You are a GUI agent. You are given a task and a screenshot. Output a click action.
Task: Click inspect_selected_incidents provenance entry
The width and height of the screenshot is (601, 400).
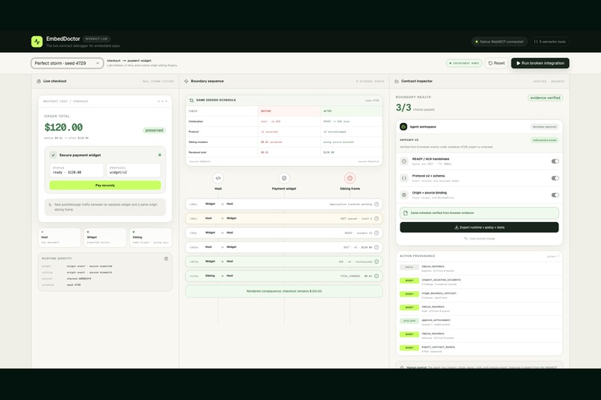(x=479, y=282)
